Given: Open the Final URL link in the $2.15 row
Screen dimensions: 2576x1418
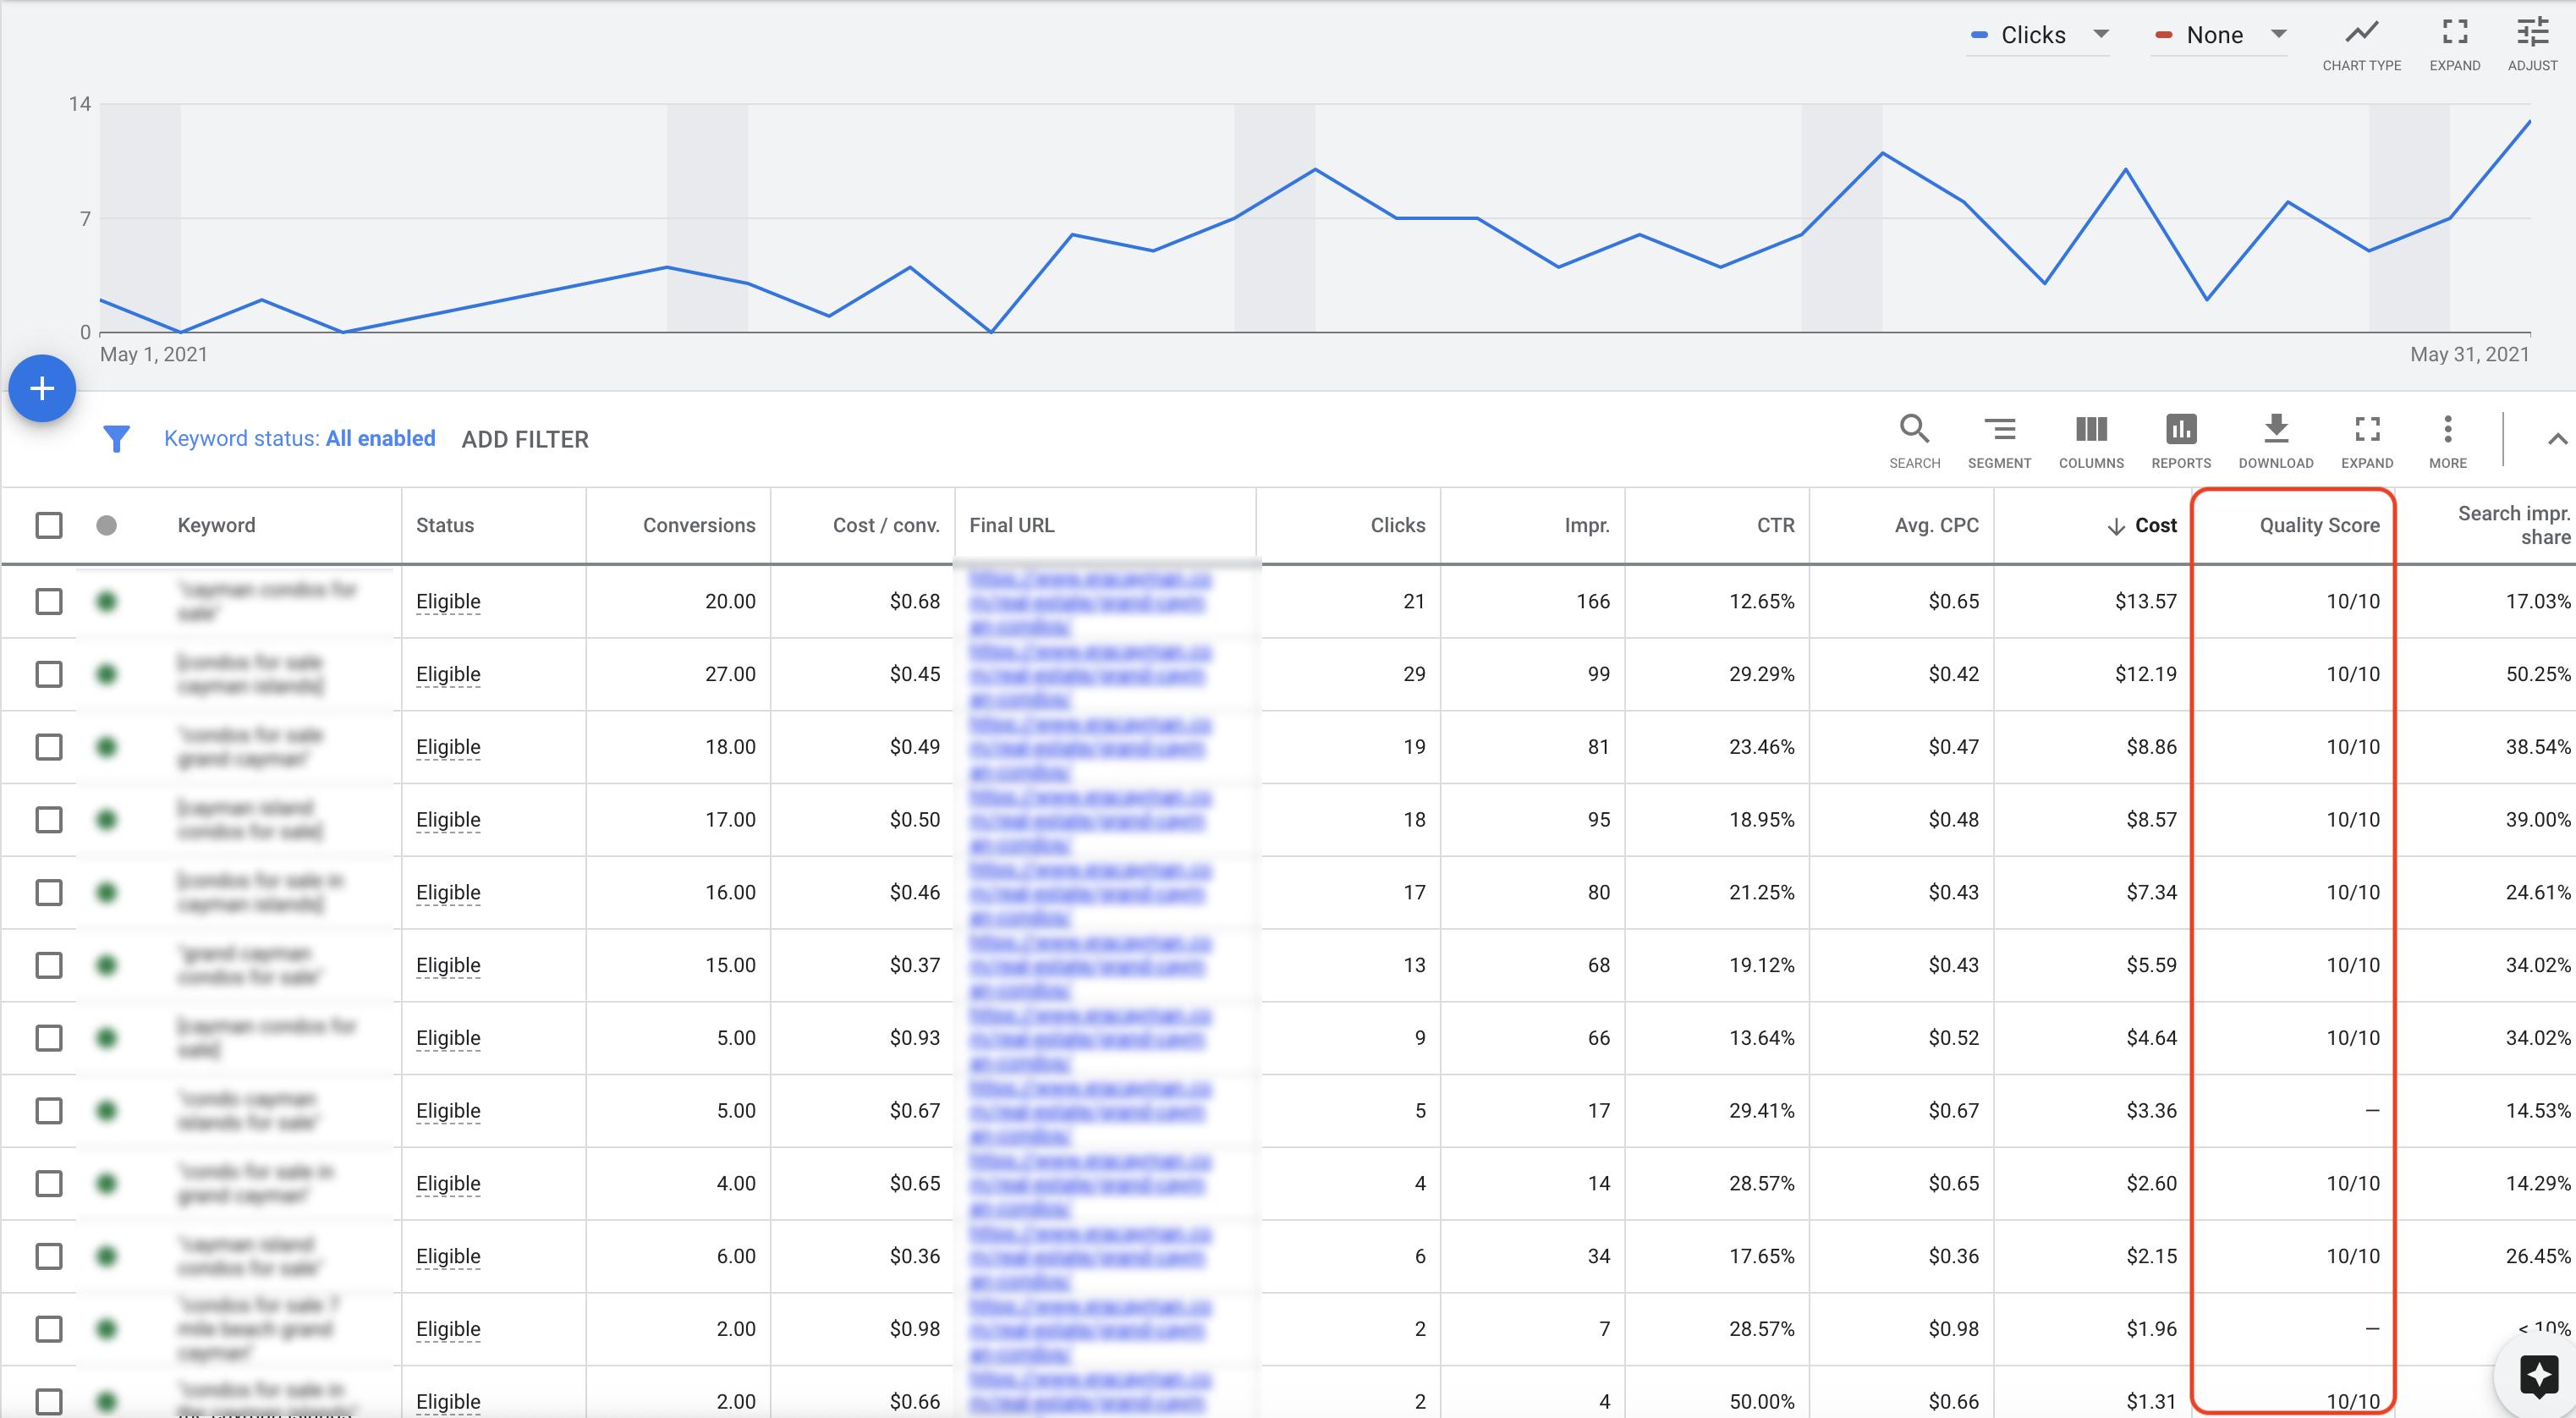Looking at the screenshot, I should coord(1090,1256).
